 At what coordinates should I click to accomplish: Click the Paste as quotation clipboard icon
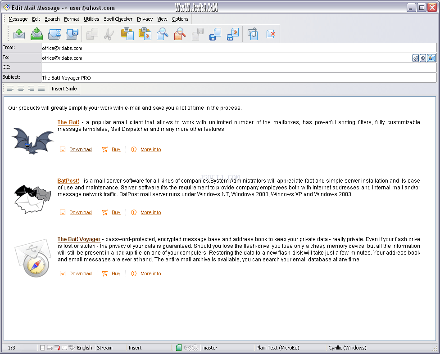[145, 34]
